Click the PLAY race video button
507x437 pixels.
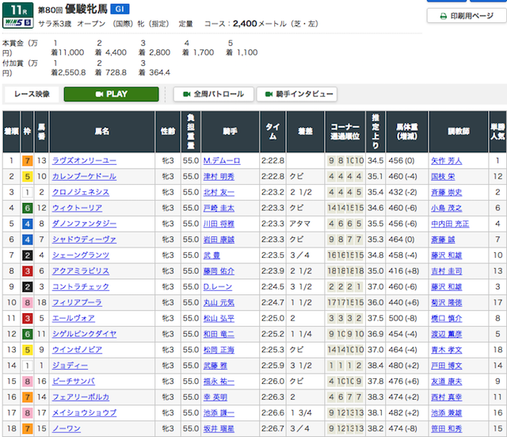click(111, 94)
